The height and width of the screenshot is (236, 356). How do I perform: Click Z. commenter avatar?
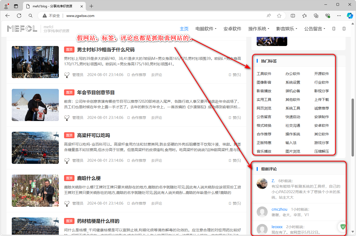pyautogui.click(x=262, y=184)
